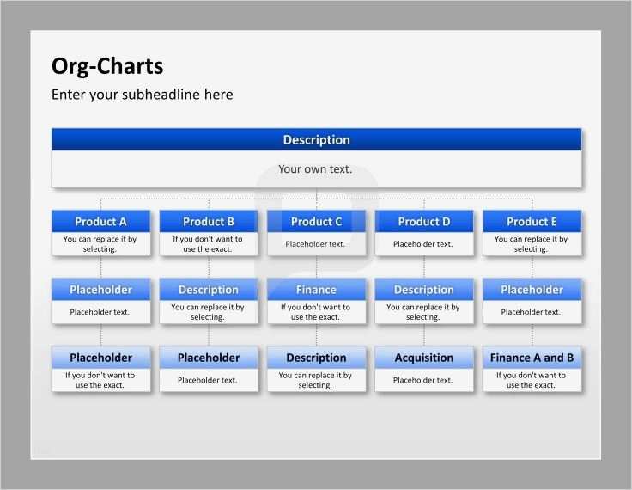Viewport: 632px width, 490px height.
Task: Select the "Your own text." field
Action: click(315, 169)
